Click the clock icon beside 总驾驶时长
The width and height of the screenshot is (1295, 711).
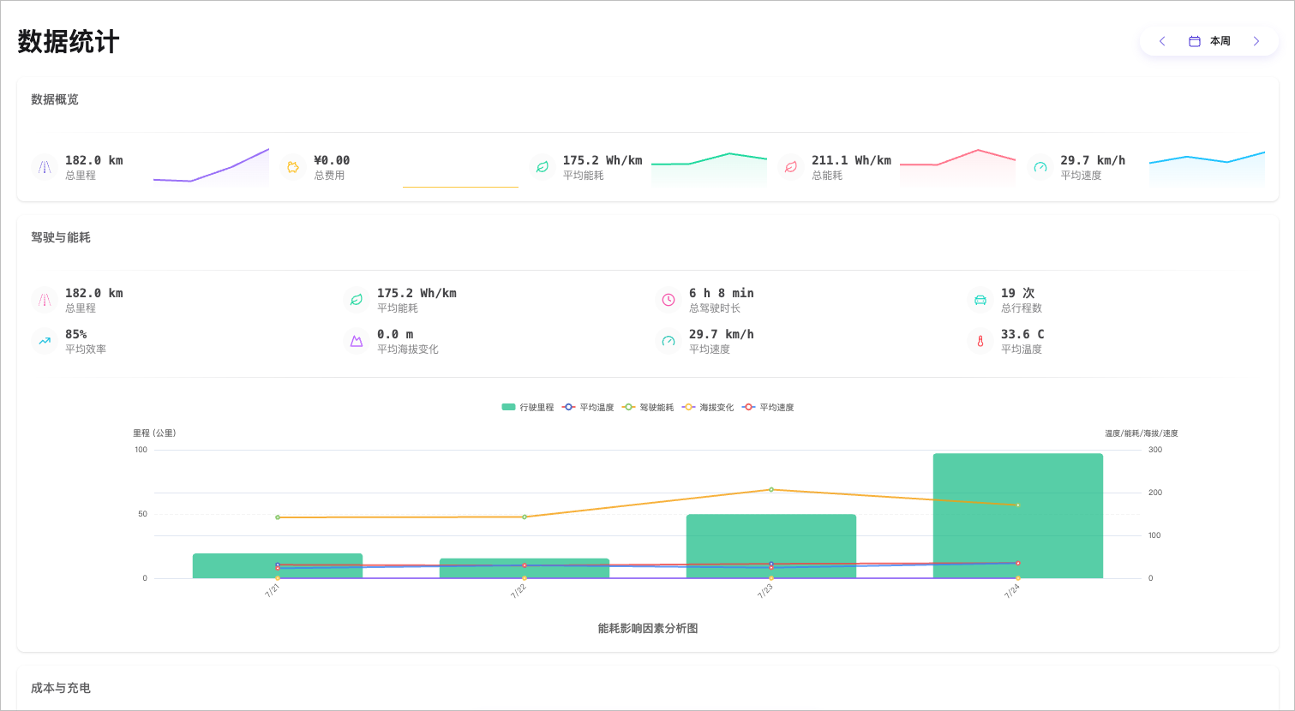point(668,300)
